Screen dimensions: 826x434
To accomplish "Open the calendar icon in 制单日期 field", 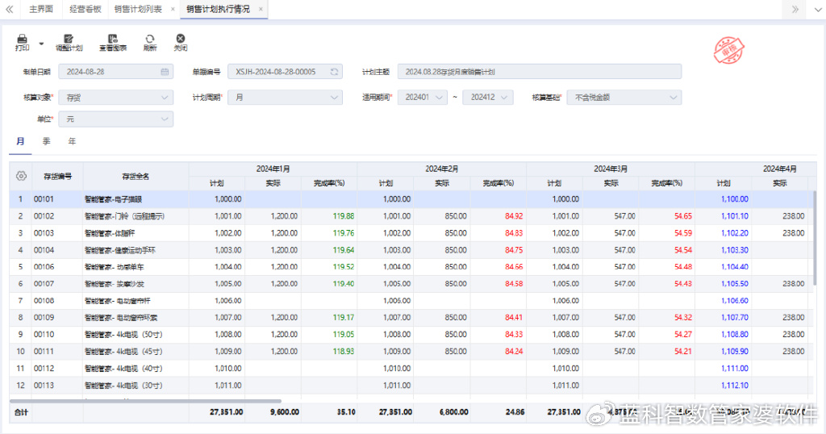I will pos(165,72).
